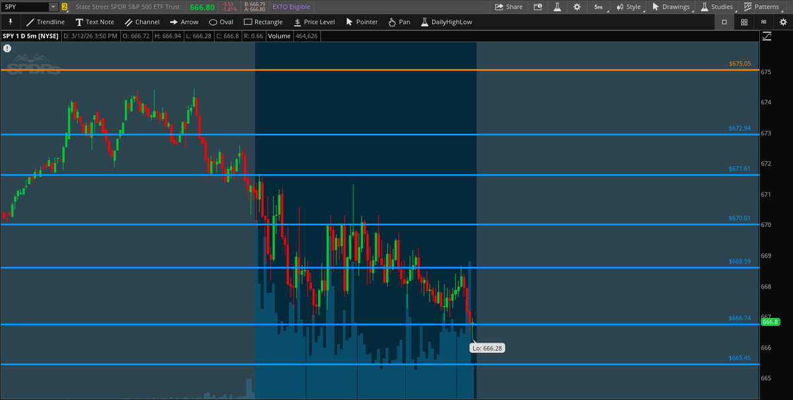
Task: Switch to single chart layout
Action: (x=724, y=22)
